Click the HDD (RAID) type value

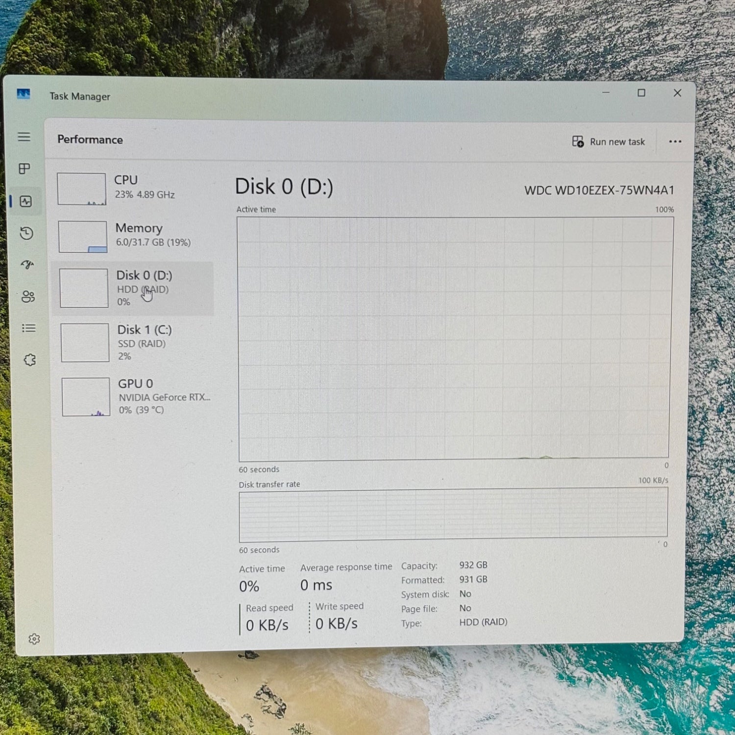click(483, 622)
